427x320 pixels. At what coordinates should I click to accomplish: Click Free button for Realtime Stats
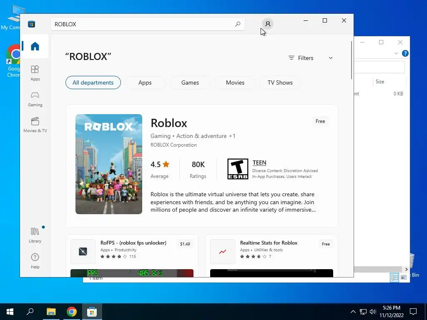click(325, 244)
